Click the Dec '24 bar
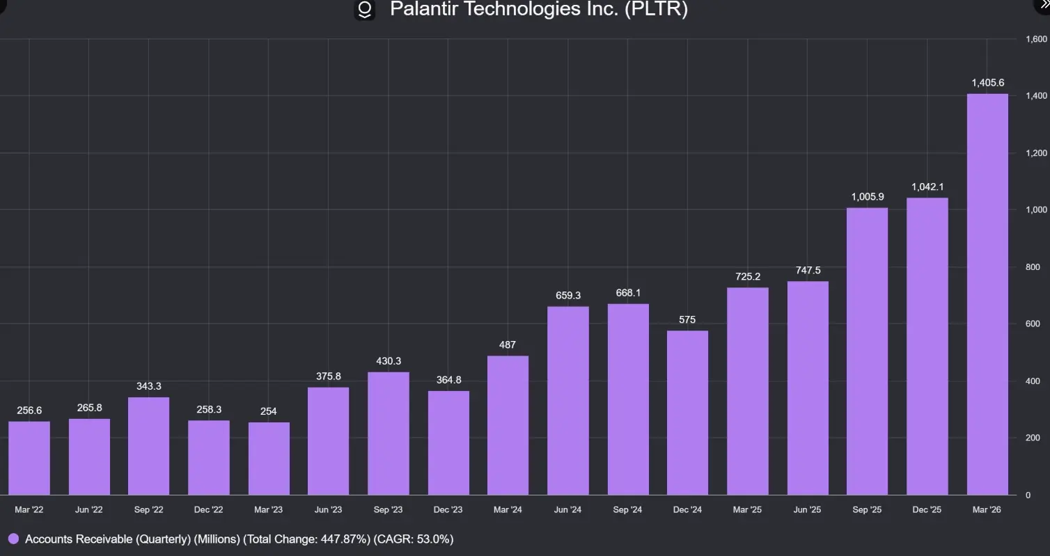 click(688, 413)
